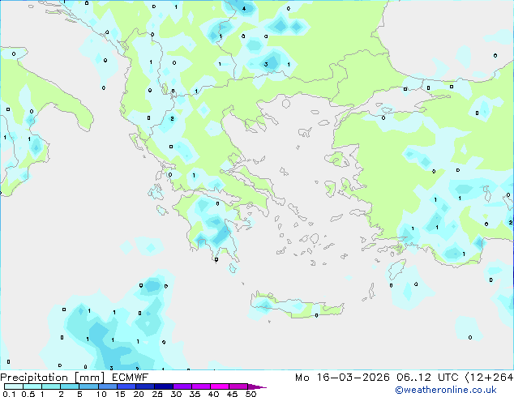
Task: Click the 0.5–1 mm legend color segment
Action: pyautogui.click(x=32, y=386)
